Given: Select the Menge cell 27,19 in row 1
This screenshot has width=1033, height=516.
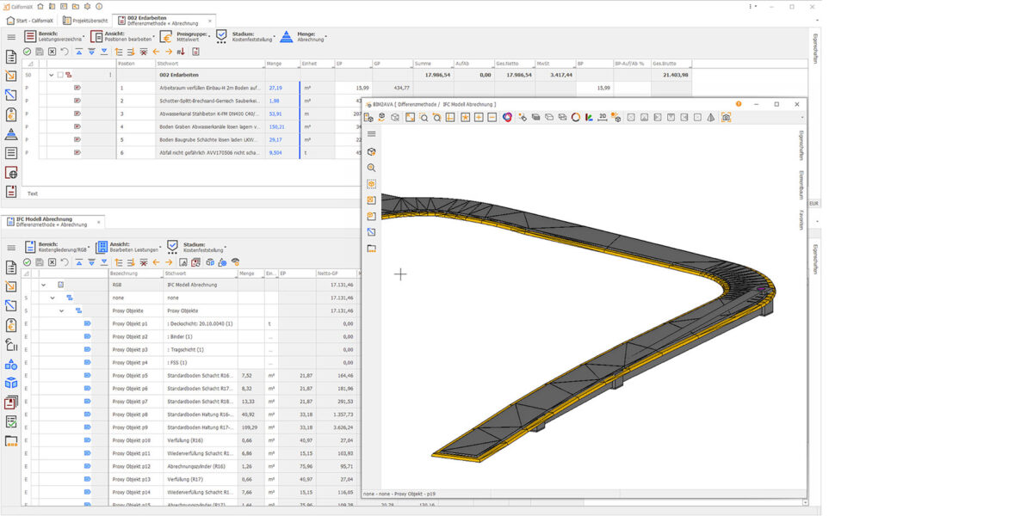Looking at the screenshot, I should (x=275, y=88).
